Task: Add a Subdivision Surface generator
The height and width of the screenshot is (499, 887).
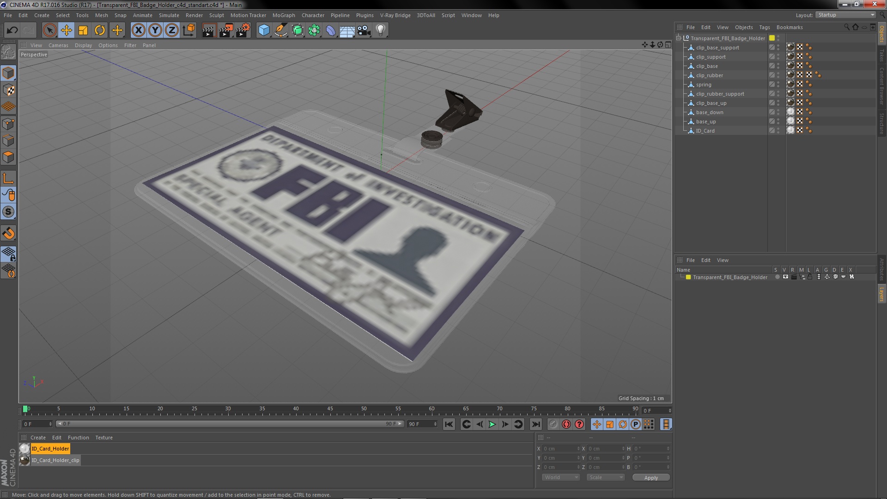Action: pyautogui.click(x=298, y=30)
